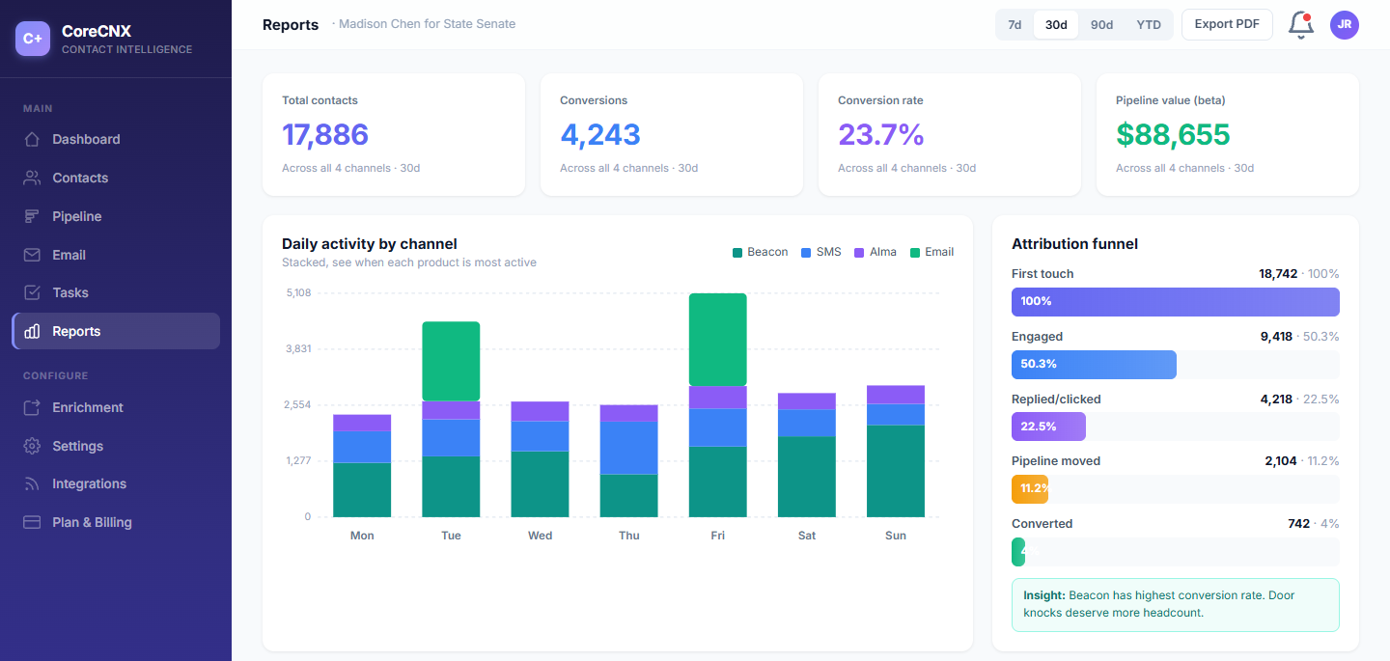Image resolution: width=1390 pixels, height=661 pixels.
Task: Navigate to Email section
Action: coord(116,255)
